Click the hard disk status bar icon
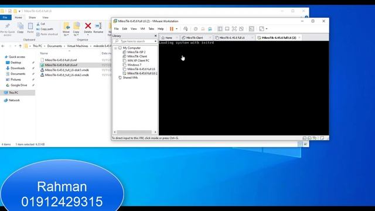Viewport: 375px width, 211px height. coord(305,138)
